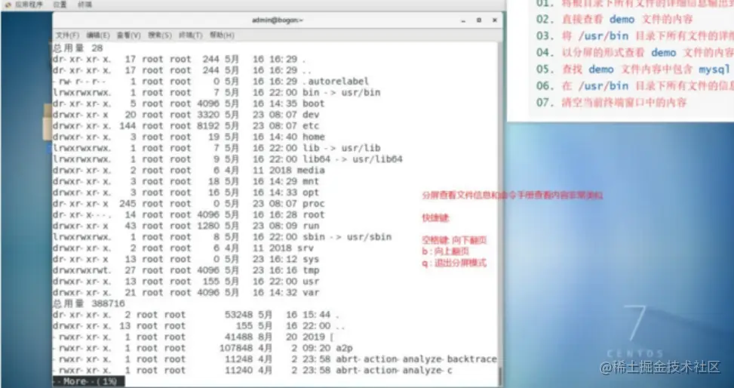
Task: Click the opt directory entry
Action: (312, 192)
